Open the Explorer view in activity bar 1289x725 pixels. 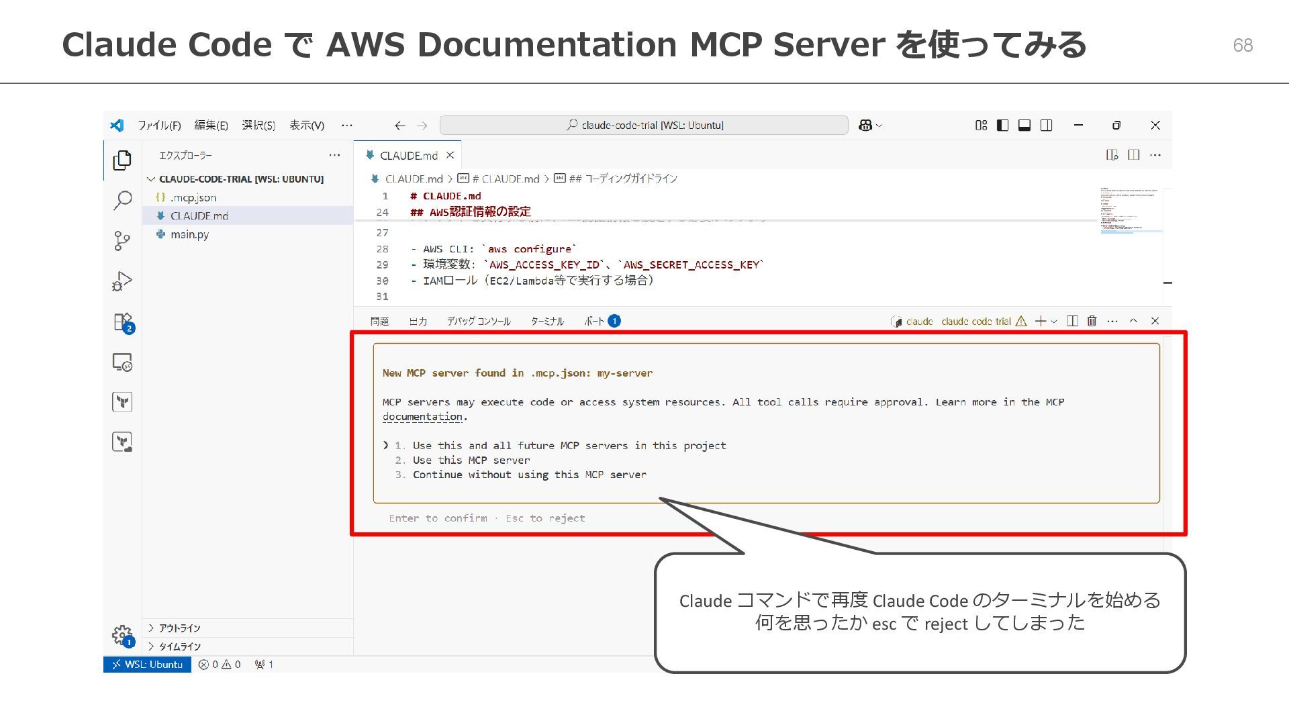[122, 160]
